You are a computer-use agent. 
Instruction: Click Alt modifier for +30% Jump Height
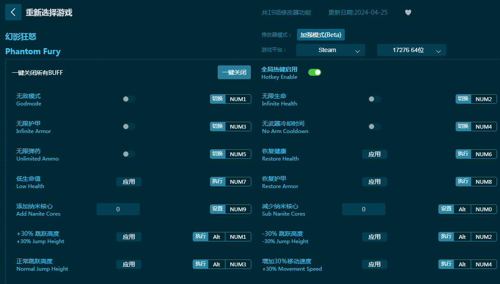point(216,237)
